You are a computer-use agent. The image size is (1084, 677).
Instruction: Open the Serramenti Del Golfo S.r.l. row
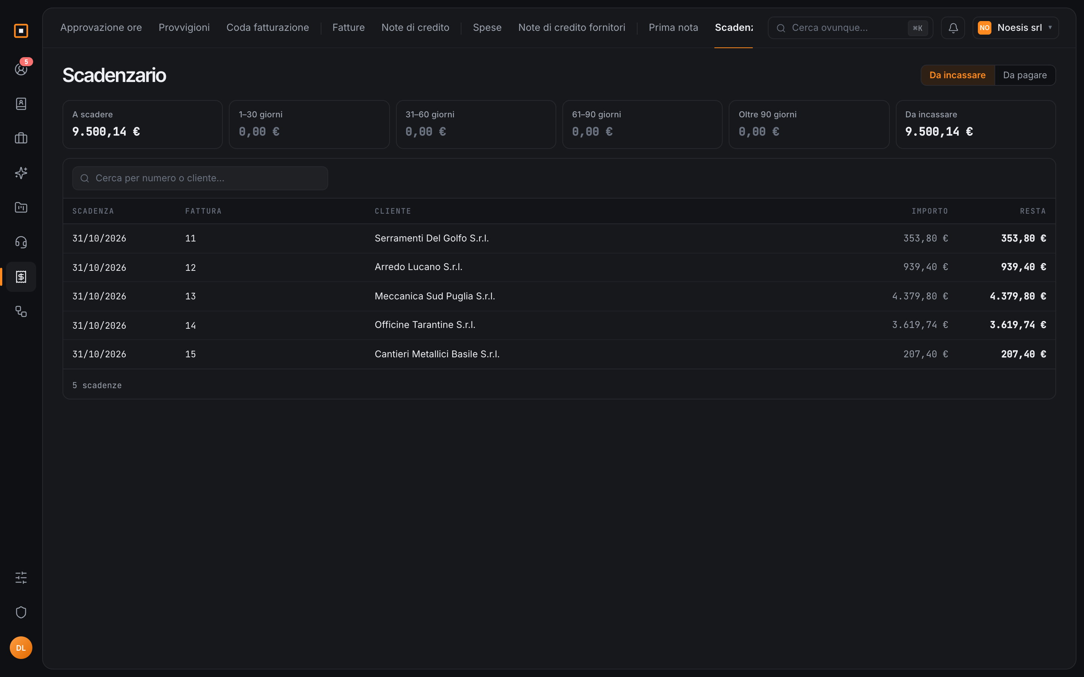559,238
